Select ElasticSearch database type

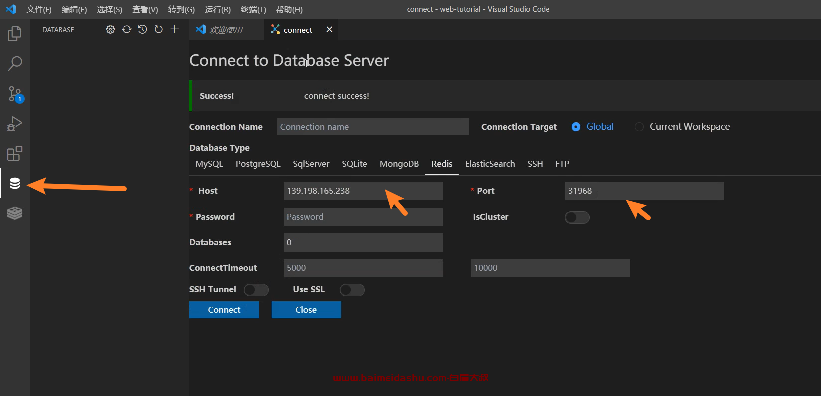(x=490, y=164)
